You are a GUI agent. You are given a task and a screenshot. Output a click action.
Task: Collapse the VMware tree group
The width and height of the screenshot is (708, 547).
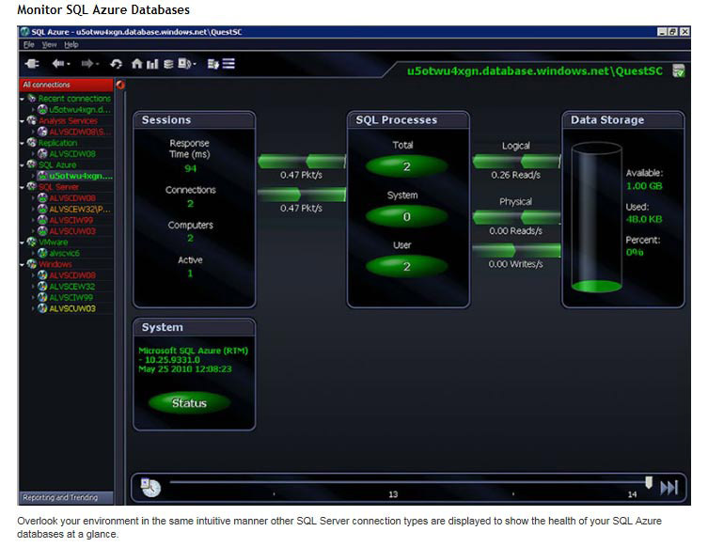pos(22,242)
